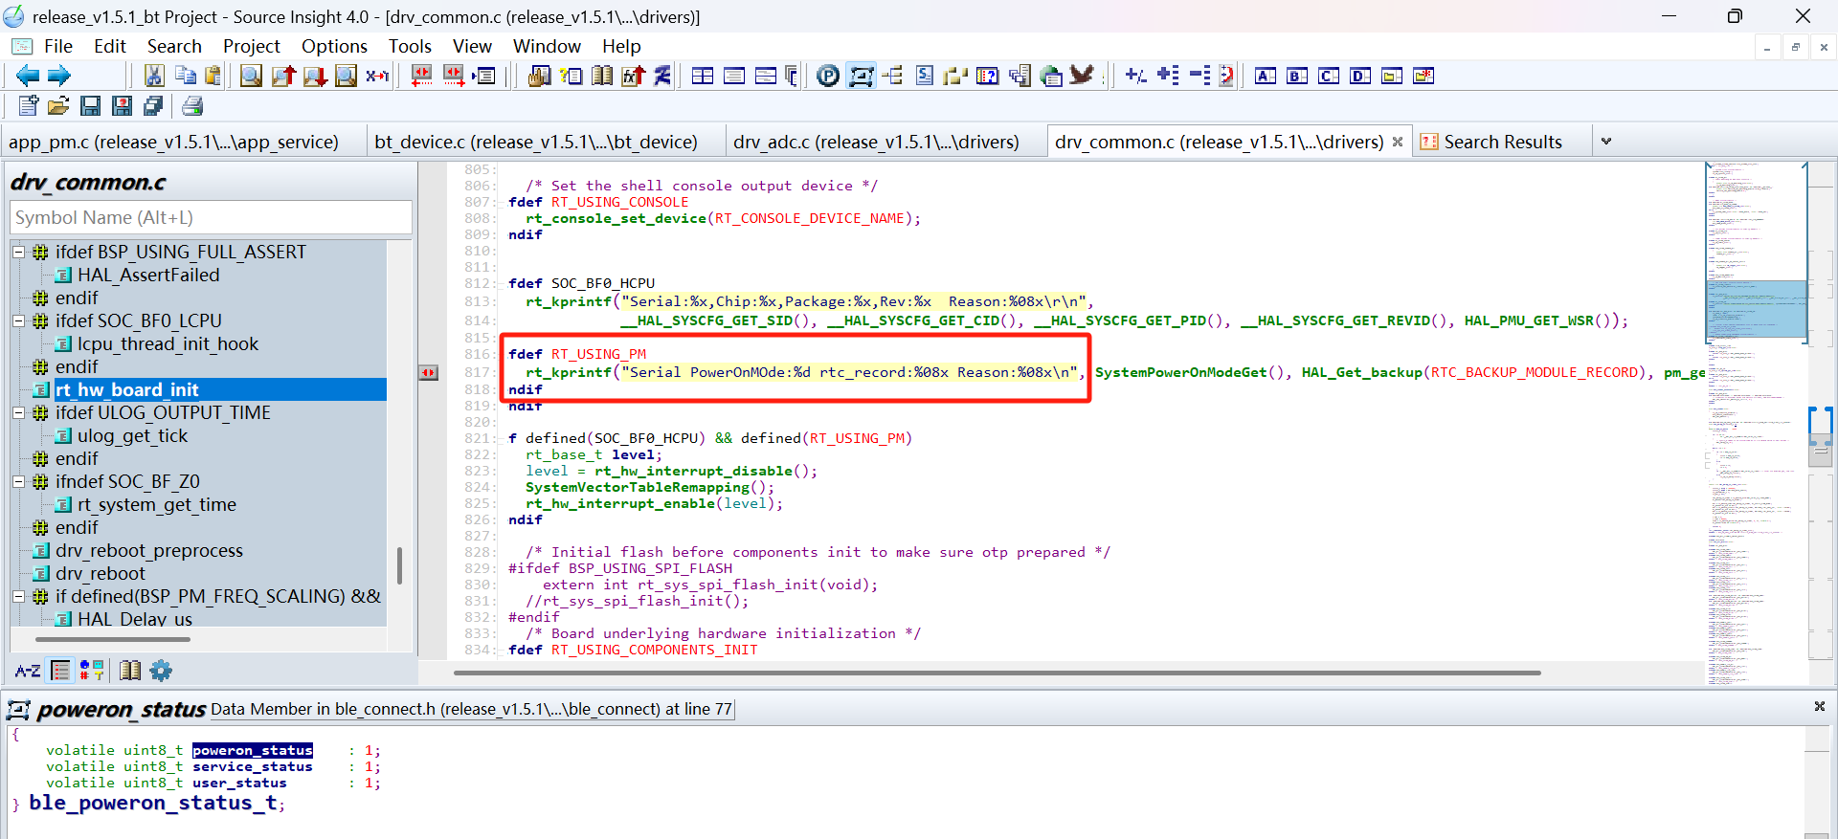Click the Cut scissors icon
Image resolution: width=1838 pixels, height=839 pixels.
coord(154,76)
